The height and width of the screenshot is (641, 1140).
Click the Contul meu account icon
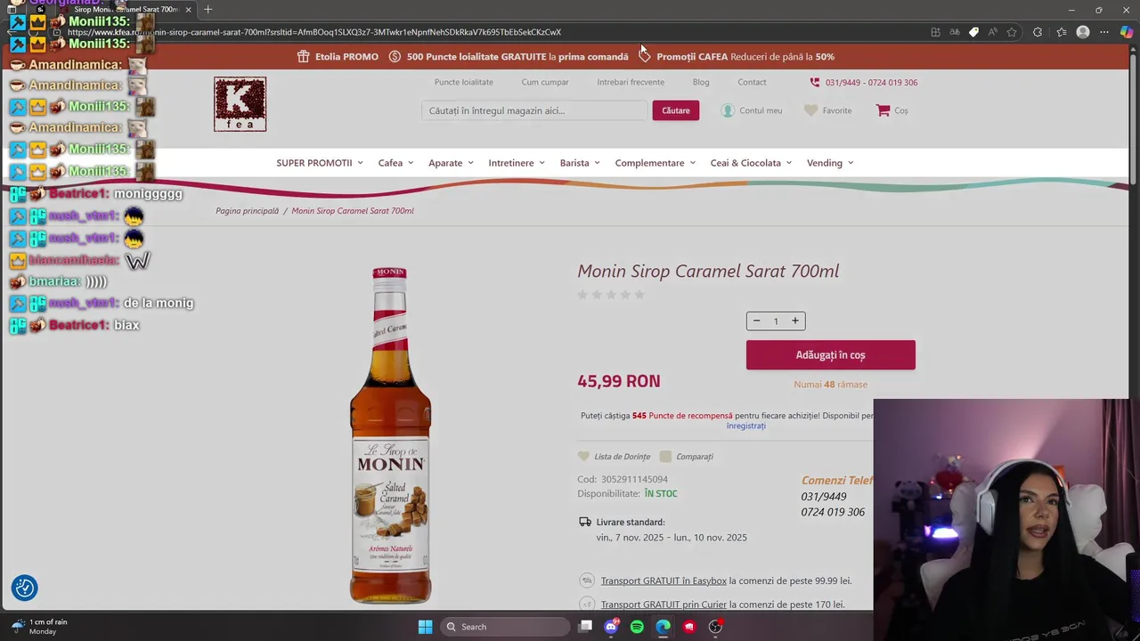(728, 110)
